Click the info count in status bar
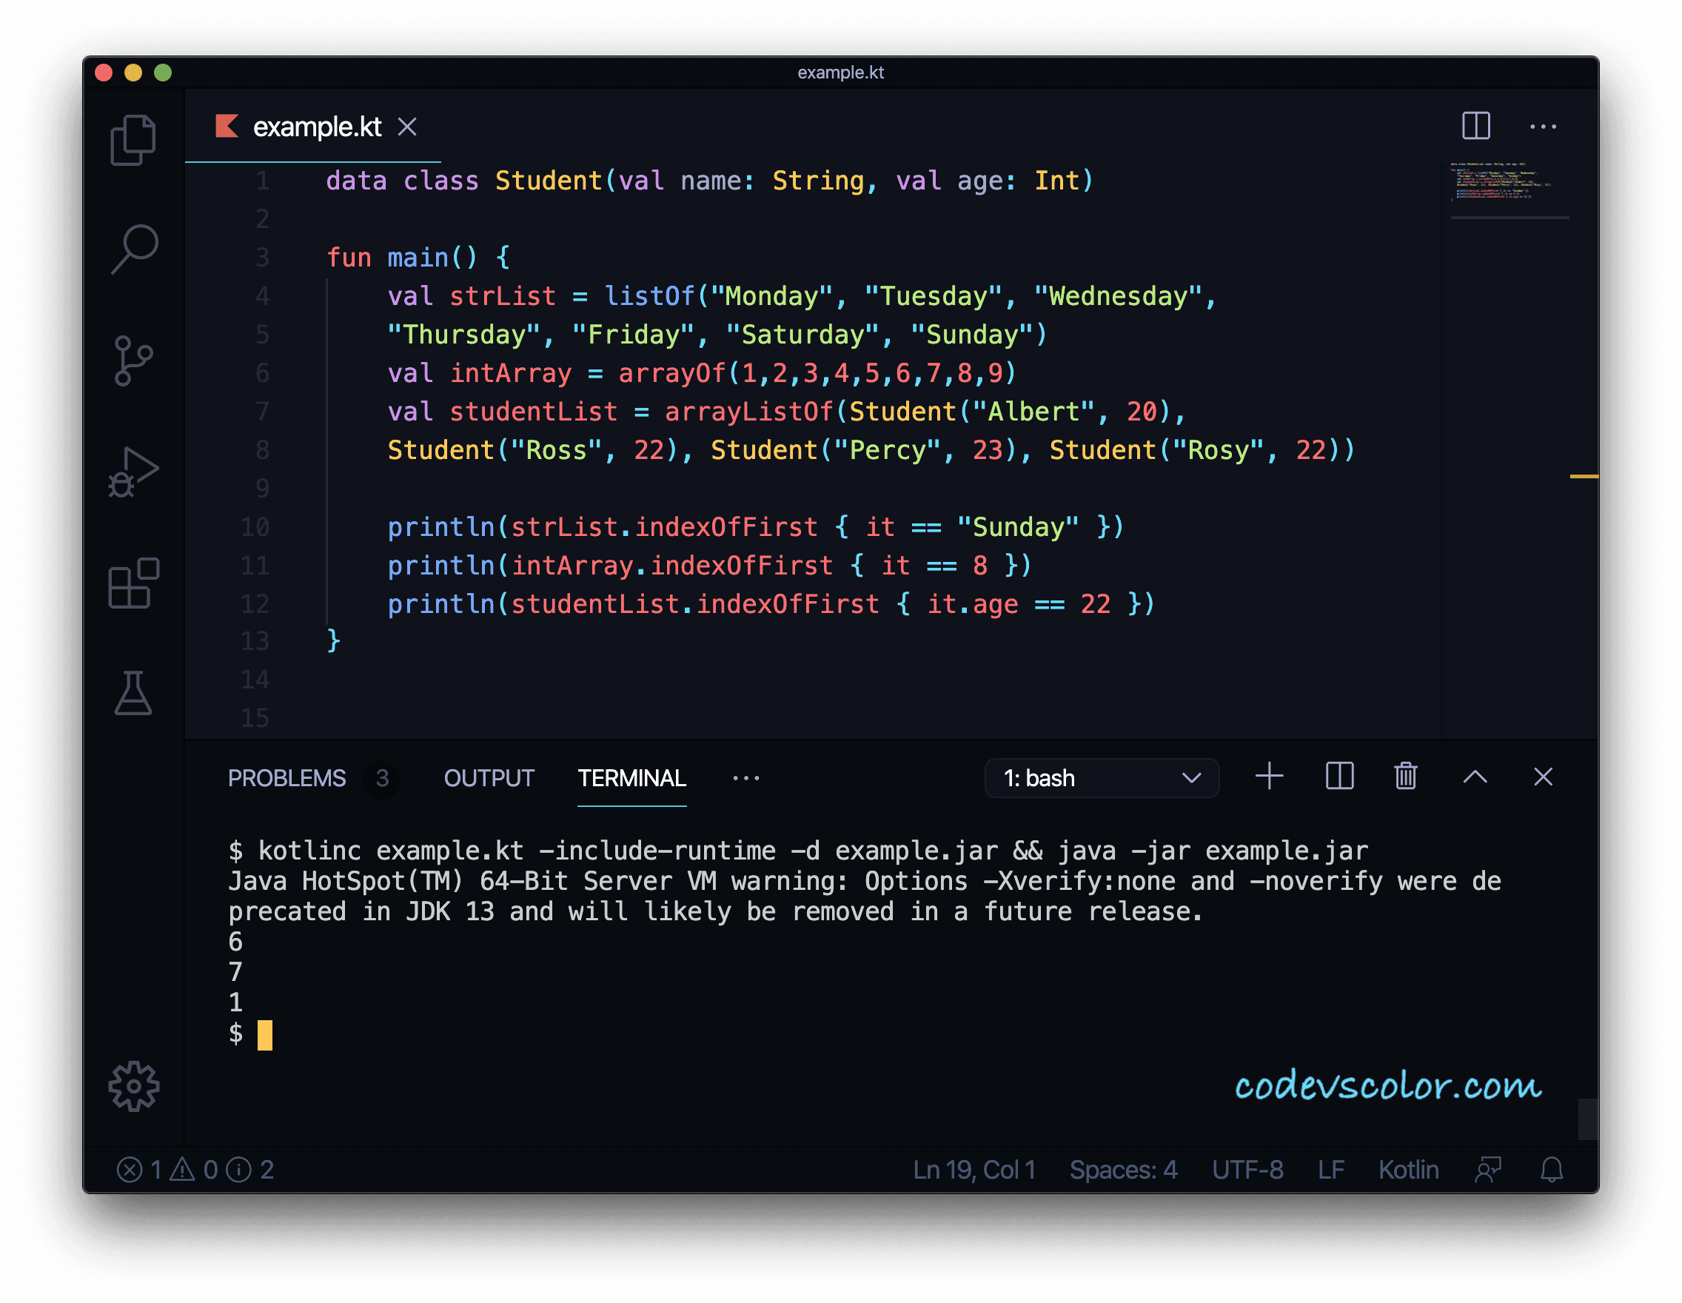Screen dimensions: 1682x1303 point(250,1170)
